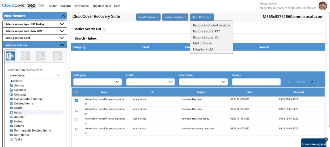Select the Teams item type icon
Image resolution: width=330 pixels, height=147 pixels.
click(57, 56)
